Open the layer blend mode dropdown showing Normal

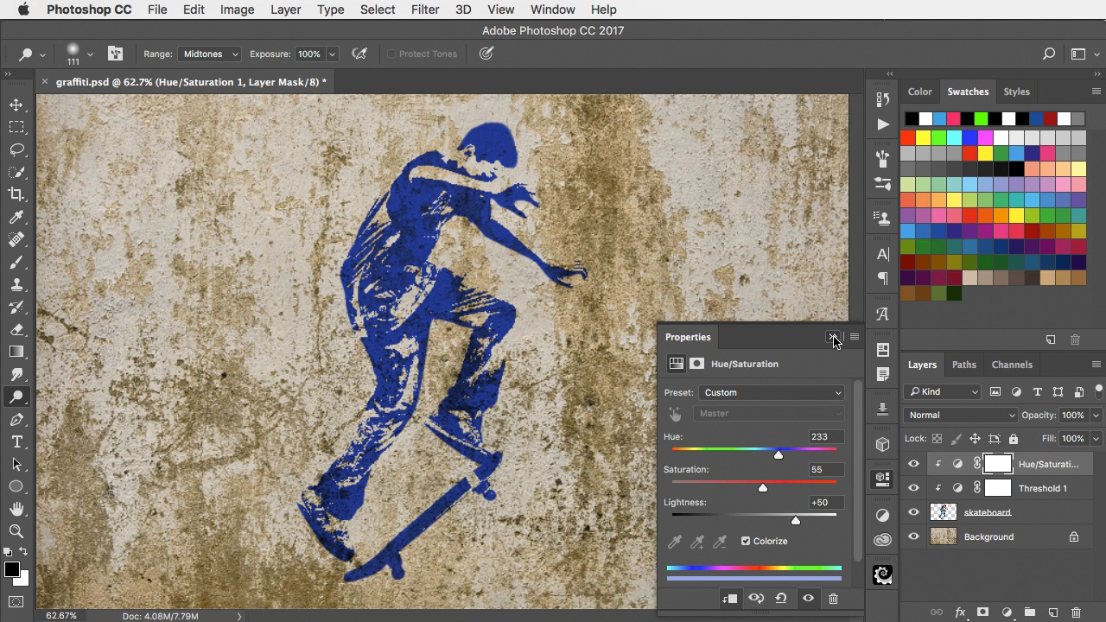pos(959,415)
